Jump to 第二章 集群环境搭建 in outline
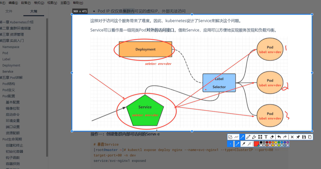Screen dimensions: 321x169 point(15,28)
